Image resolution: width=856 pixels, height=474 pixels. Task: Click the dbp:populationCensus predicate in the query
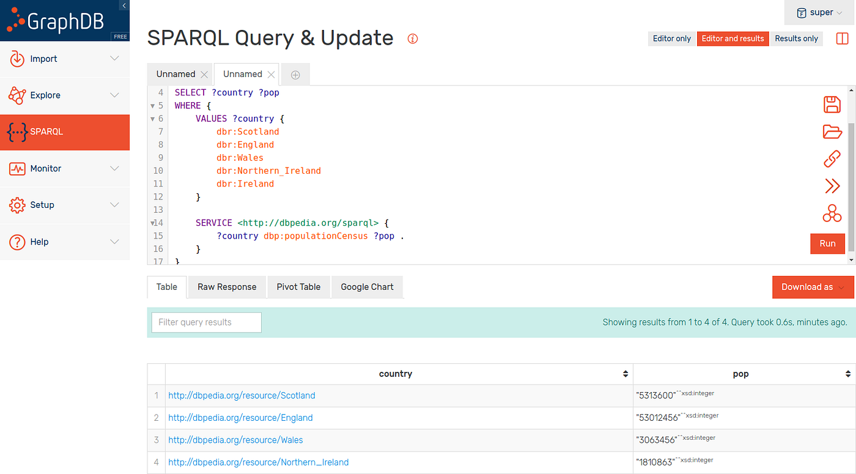click(x=315, y=236)
